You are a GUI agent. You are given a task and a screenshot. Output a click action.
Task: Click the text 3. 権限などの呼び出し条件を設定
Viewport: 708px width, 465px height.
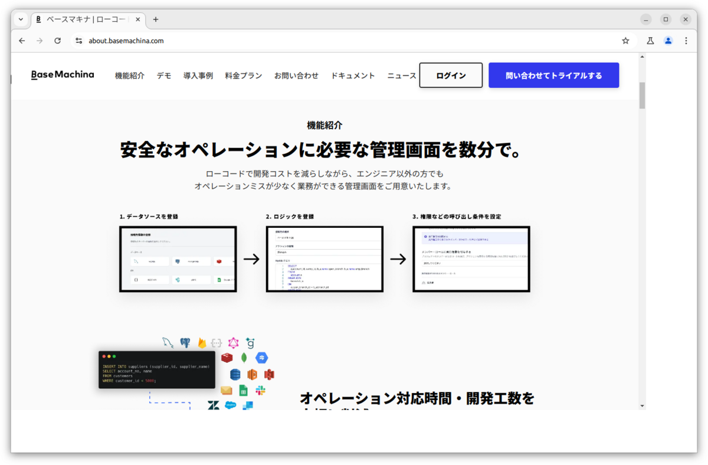[x=457, y=217]
